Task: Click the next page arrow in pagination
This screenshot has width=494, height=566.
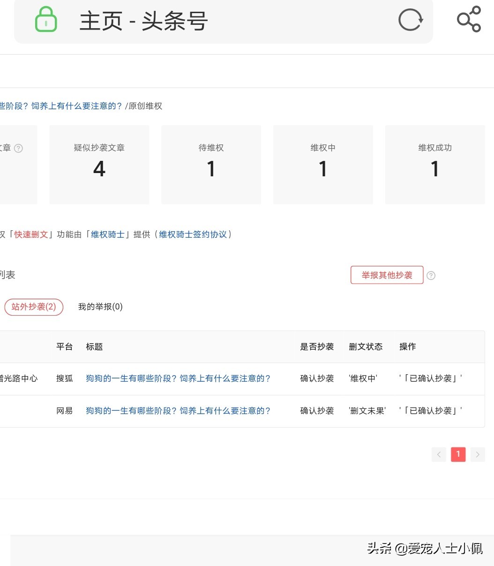Action: 478,454
